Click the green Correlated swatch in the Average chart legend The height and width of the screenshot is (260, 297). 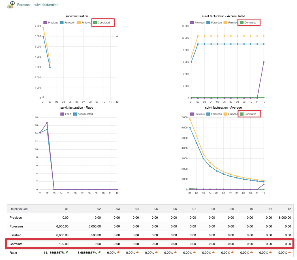click(242, 114)
